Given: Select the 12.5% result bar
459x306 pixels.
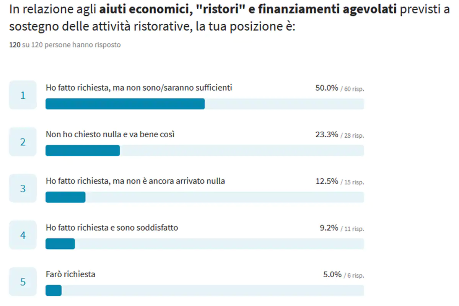Looking at the screenshot, I should [205, 197].
